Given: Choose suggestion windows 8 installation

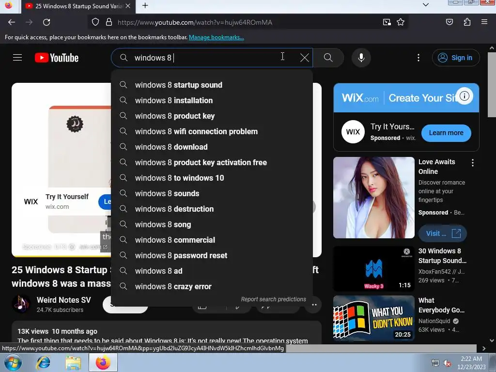Looking at the screenshot, I should [212, 100].
